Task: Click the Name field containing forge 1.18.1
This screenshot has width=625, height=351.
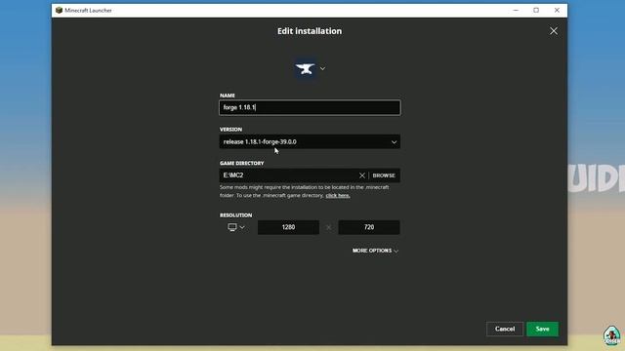Action: tap(310, 107)
